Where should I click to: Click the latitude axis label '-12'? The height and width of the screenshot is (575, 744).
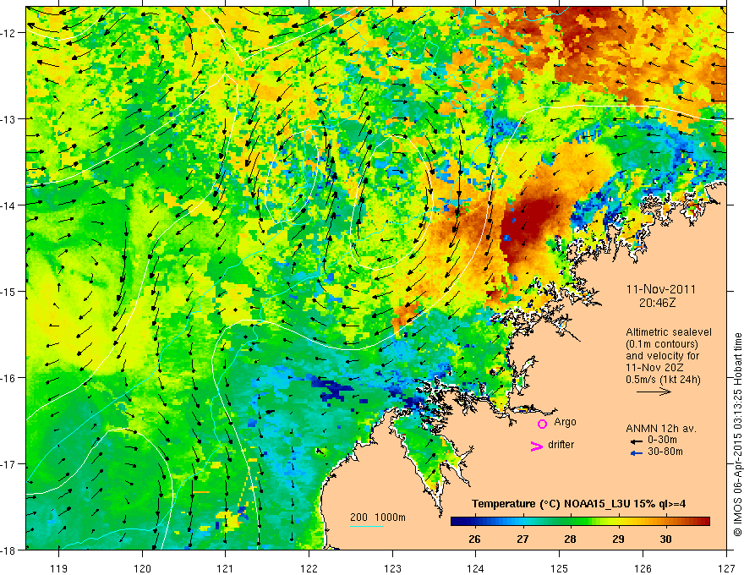point(9,33)
